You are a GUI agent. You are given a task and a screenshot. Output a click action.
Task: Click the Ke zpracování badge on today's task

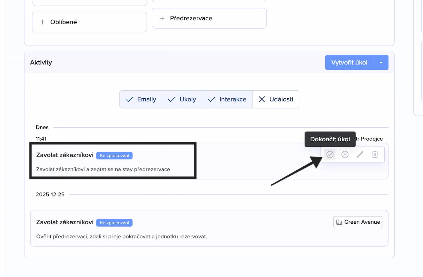(x=114, y=155)
